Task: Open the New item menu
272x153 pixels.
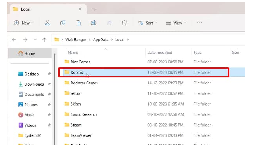Action: coord(24,23)
